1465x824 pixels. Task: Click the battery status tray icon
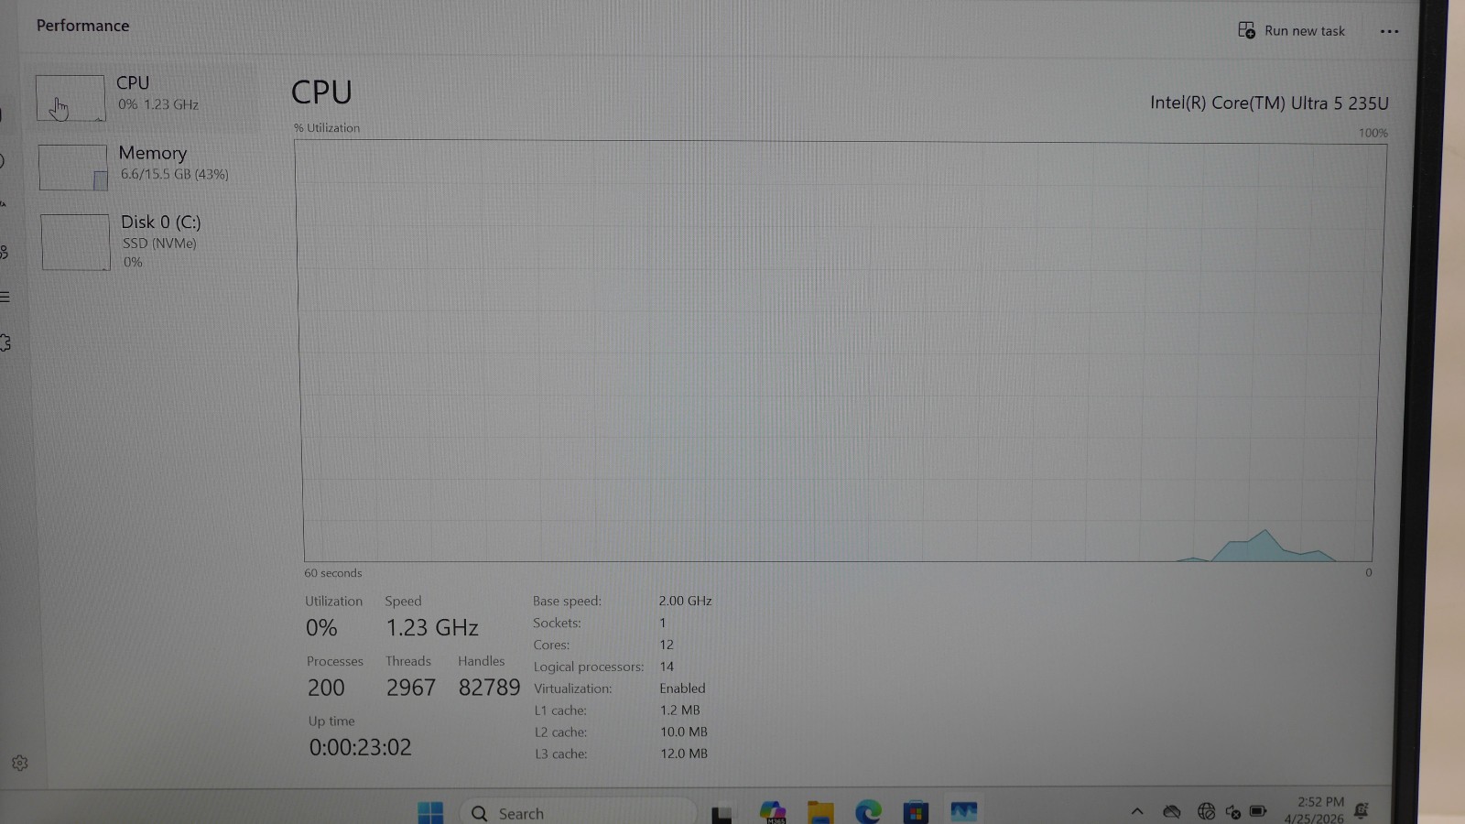click(x=1258, y=811)
